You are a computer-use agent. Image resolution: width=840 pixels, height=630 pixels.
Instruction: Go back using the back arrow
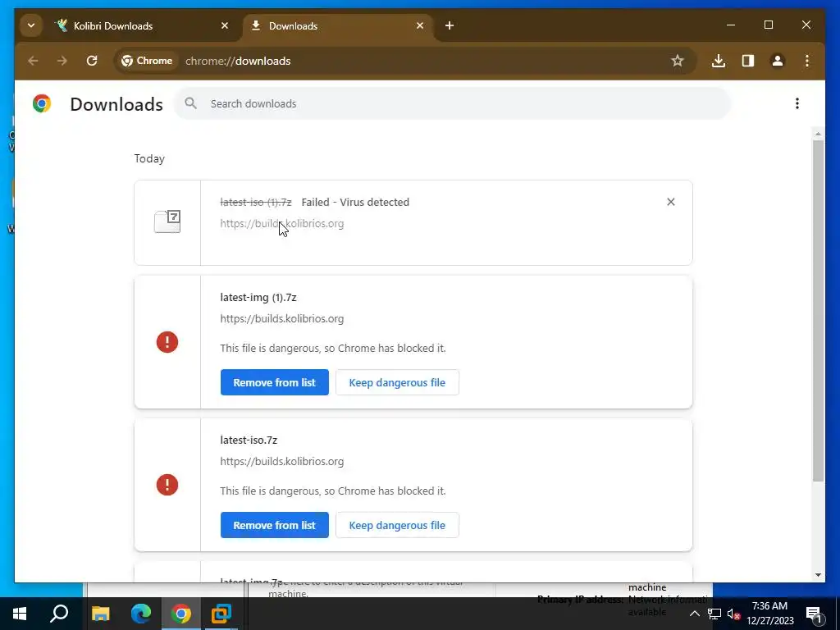pos(33,61)
